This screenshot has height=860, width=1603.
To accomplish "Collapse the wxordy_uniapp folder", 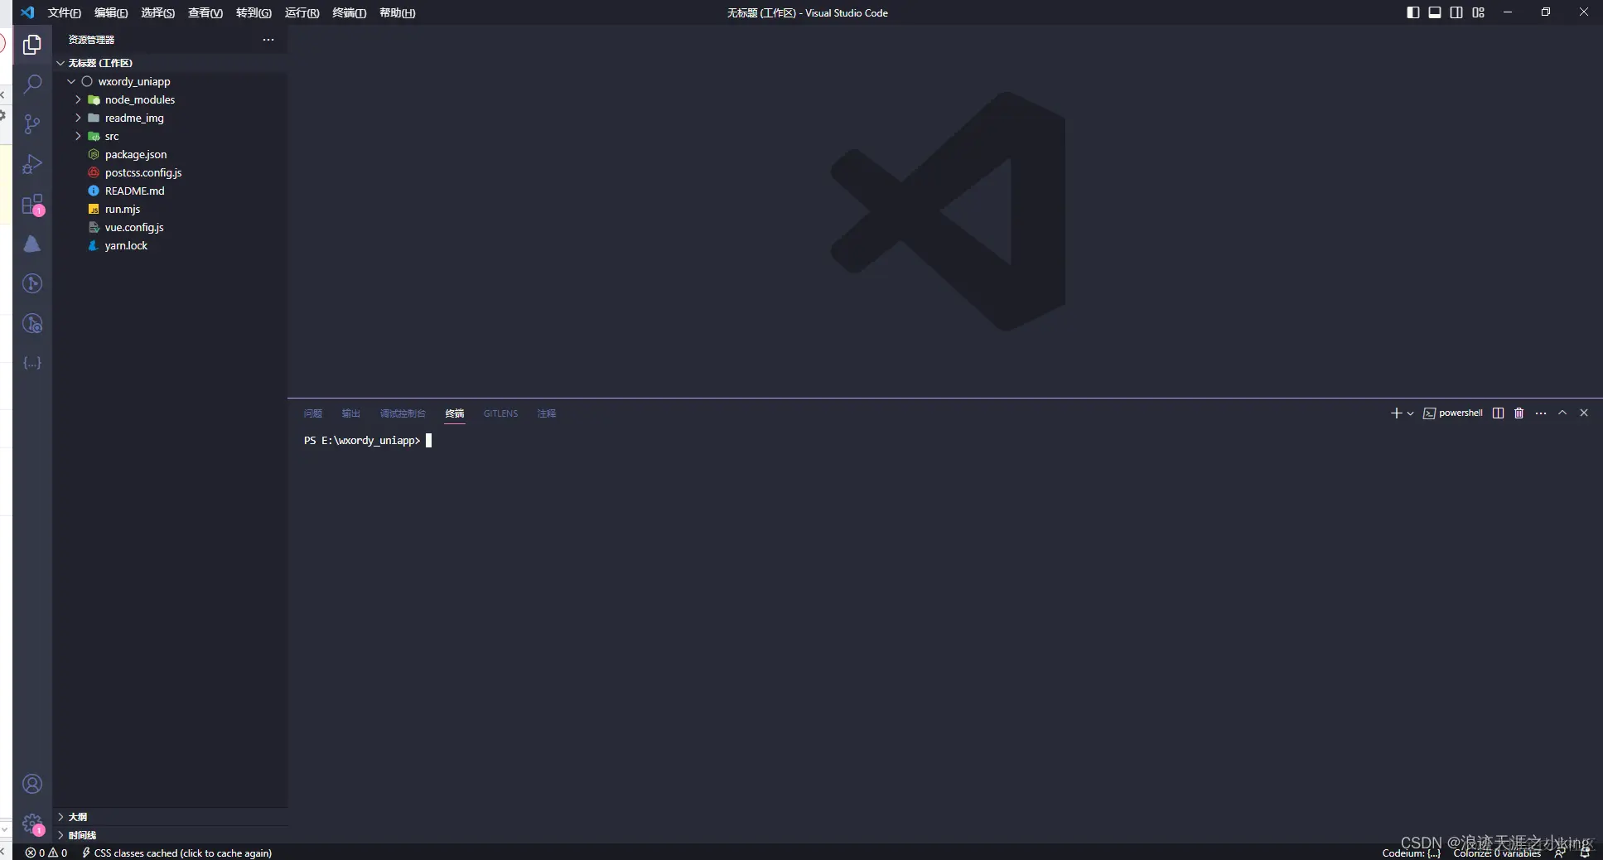I will click(171, 81).
